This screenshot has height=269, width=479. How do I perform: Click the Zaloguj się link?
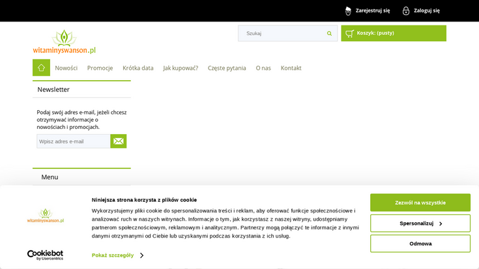pos(426,10)
